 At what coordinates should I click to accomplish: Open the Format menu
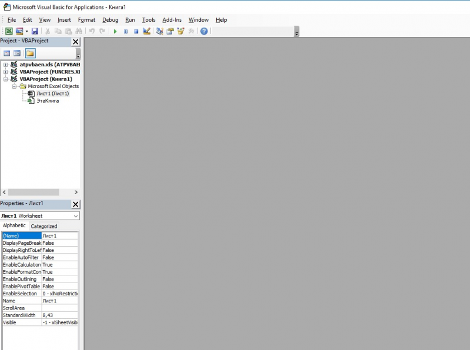tap(86, 20)
